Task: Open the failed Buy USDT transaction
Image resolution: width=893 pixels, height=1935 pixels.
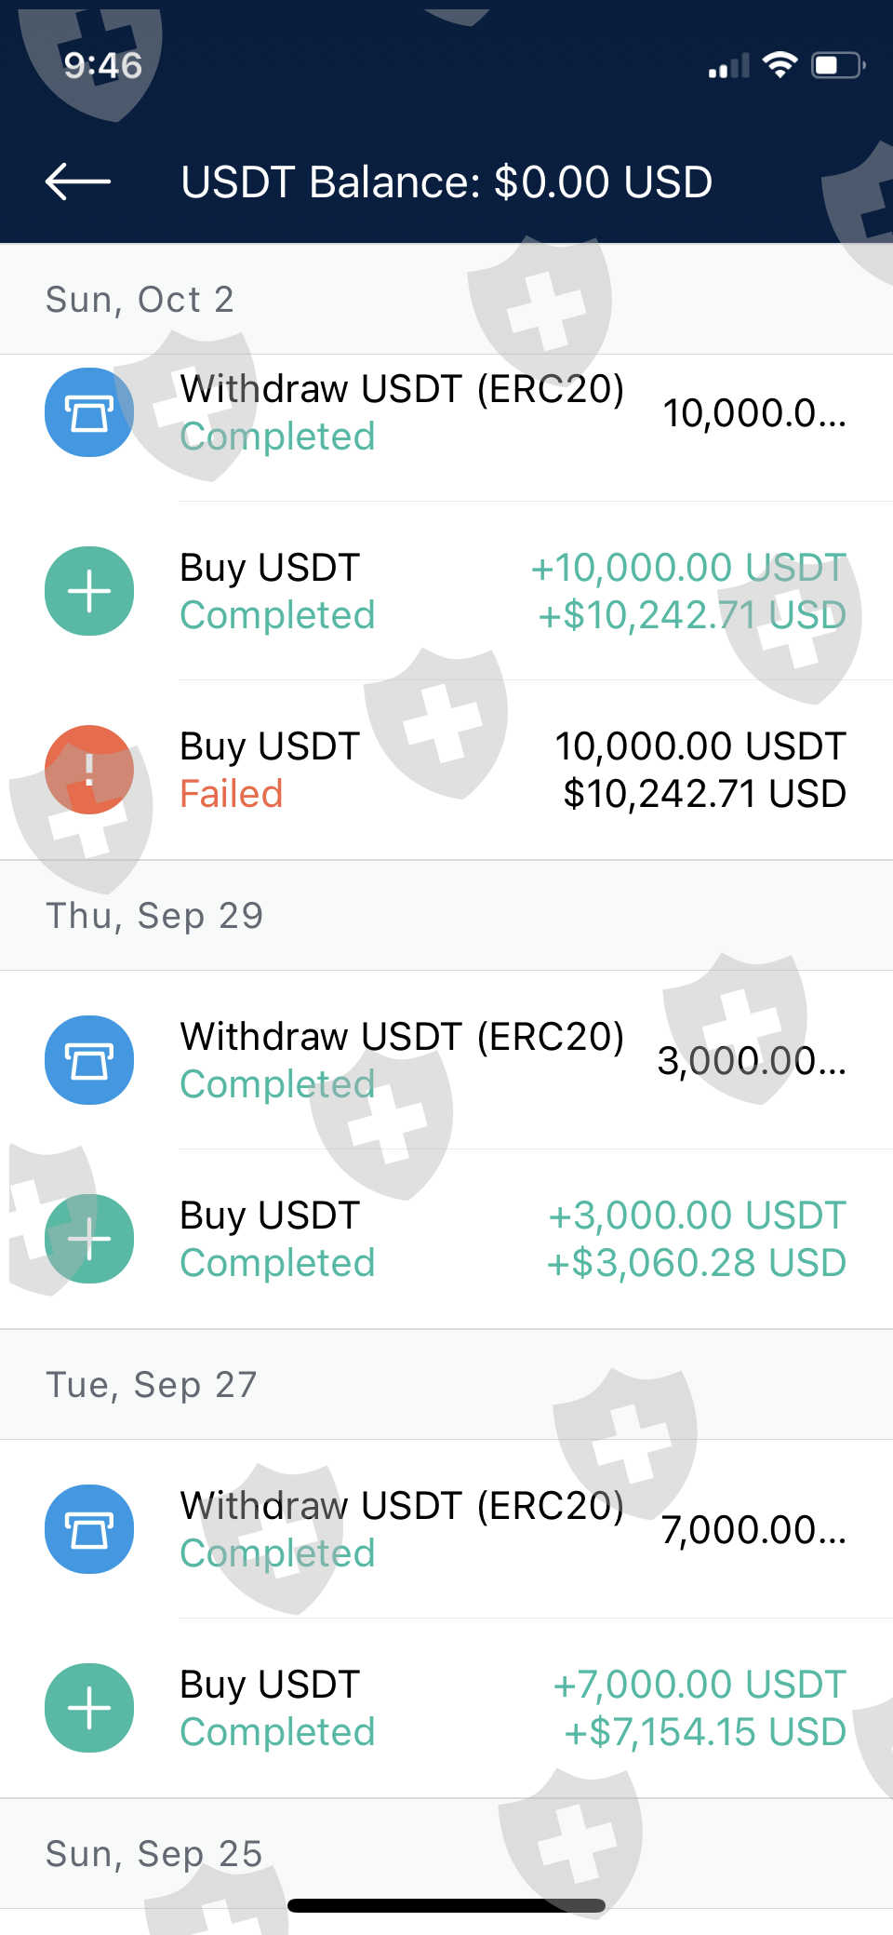Action: click(x=512, y=770)
